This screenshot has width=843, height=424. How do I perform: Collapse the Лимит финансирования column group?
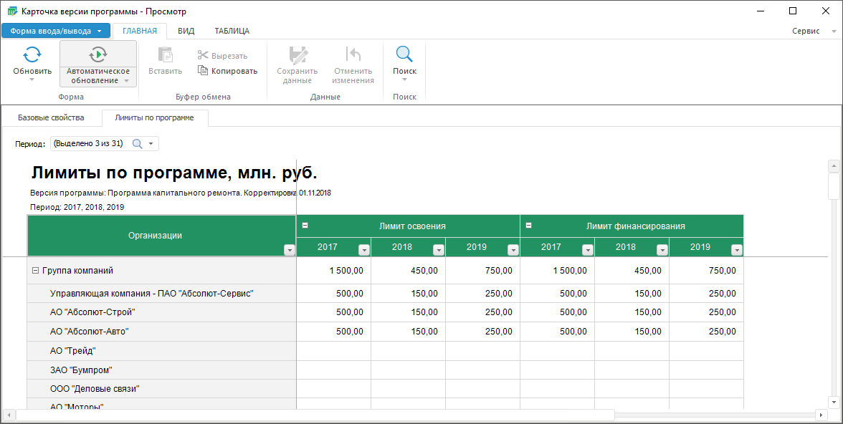tap(528, 226)
